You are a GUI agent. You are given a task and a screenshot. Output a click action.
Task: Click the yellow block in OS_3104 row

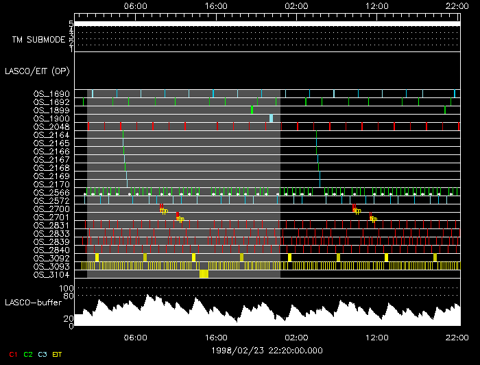204,274
